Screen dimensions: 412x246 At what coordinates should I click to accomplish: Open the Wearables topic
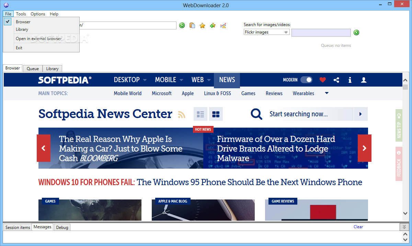[304, 93]
